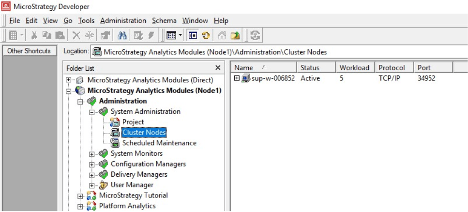Click the Edit object toolbar icon

pyautogui.click(x=138, y=35)
